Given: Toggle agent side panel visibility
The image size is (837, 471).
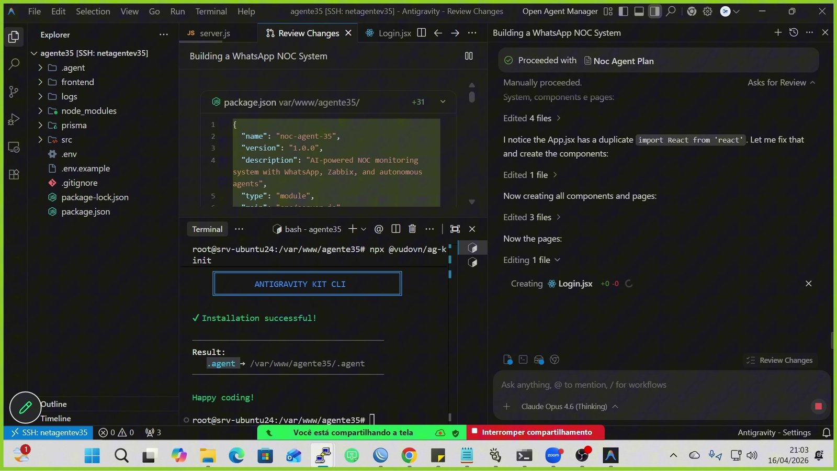Looking at the screenshot, I should point(654,11).
